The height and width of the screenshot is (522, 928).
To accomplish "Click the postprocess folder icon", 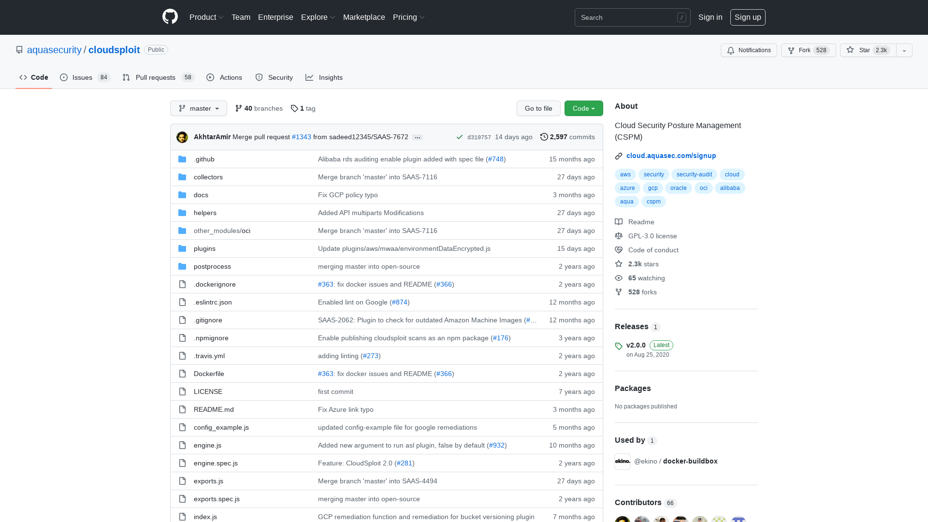I will coord(182,266).
